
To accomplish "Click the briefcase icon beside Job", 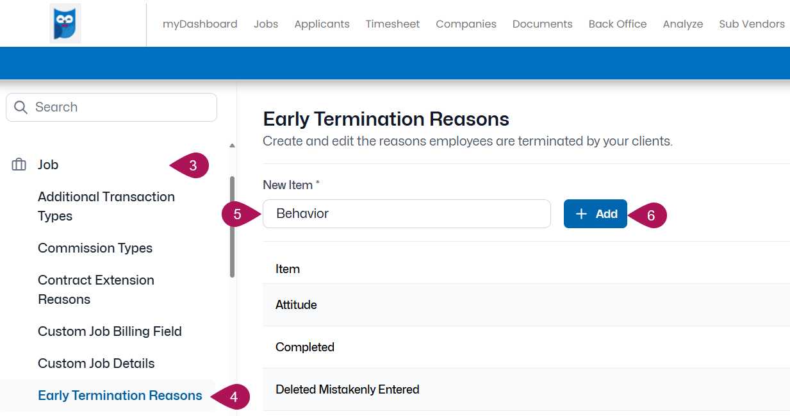I will point(19,165).
